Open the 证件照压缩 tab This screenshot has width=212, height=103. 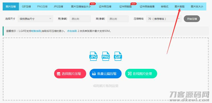(x=105, y=7)
